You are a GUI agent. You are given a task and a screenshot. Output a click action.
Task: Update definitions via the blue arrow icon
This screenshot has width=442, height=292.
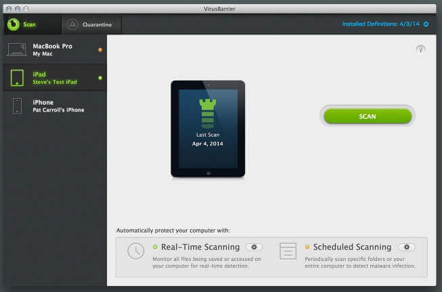click(x=426, y=24)
